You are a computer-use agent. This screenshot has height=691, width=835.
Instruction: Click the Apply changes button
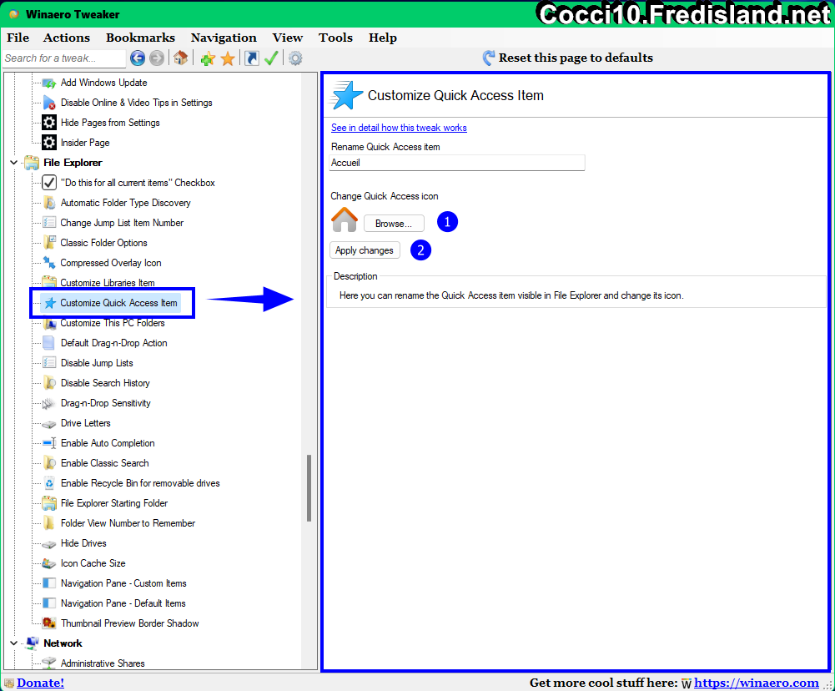(x=365, y=250)
